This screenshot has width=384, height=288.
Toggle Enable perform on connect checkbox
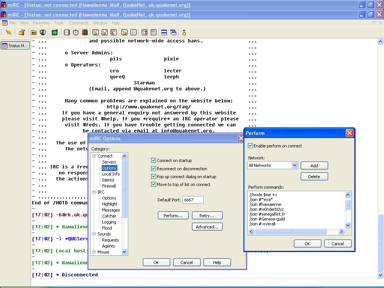point(250,146)
